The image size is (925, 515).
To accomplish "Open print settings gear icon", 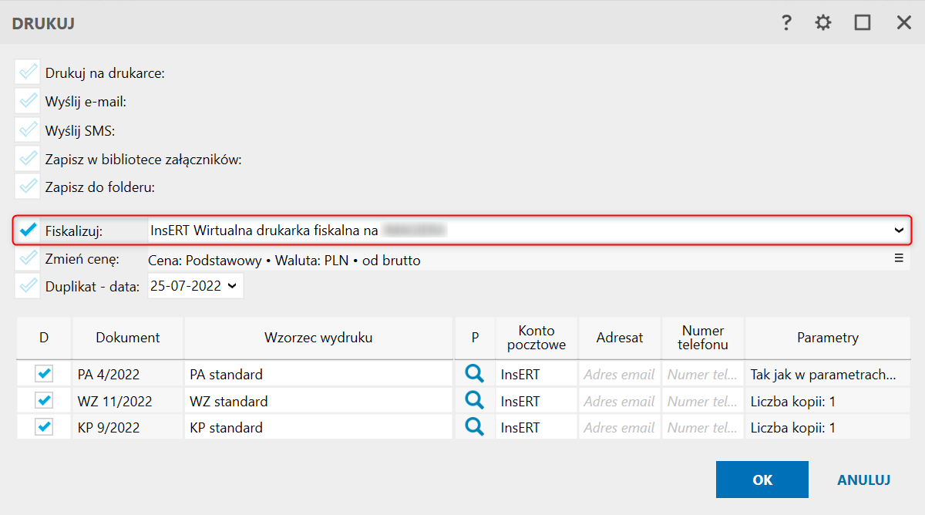I will coord(823,23).
